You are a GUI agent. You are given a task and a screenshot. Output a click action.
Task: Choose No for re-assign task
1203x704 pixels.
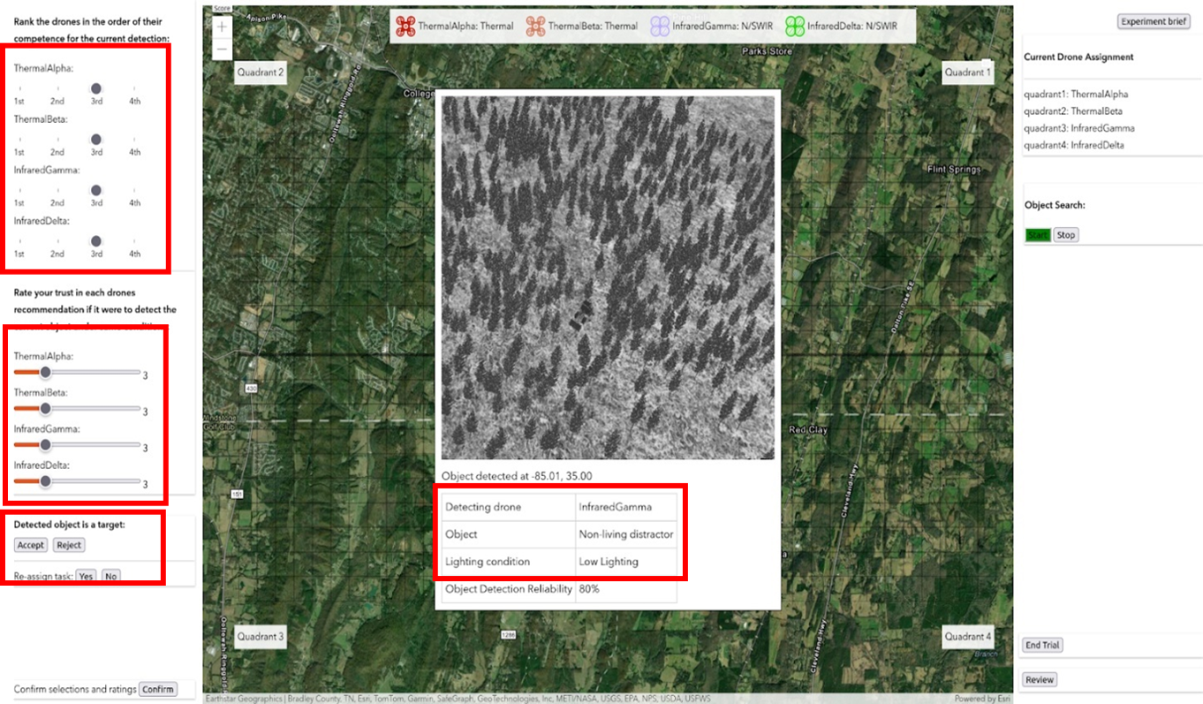(x=110, y=576)
